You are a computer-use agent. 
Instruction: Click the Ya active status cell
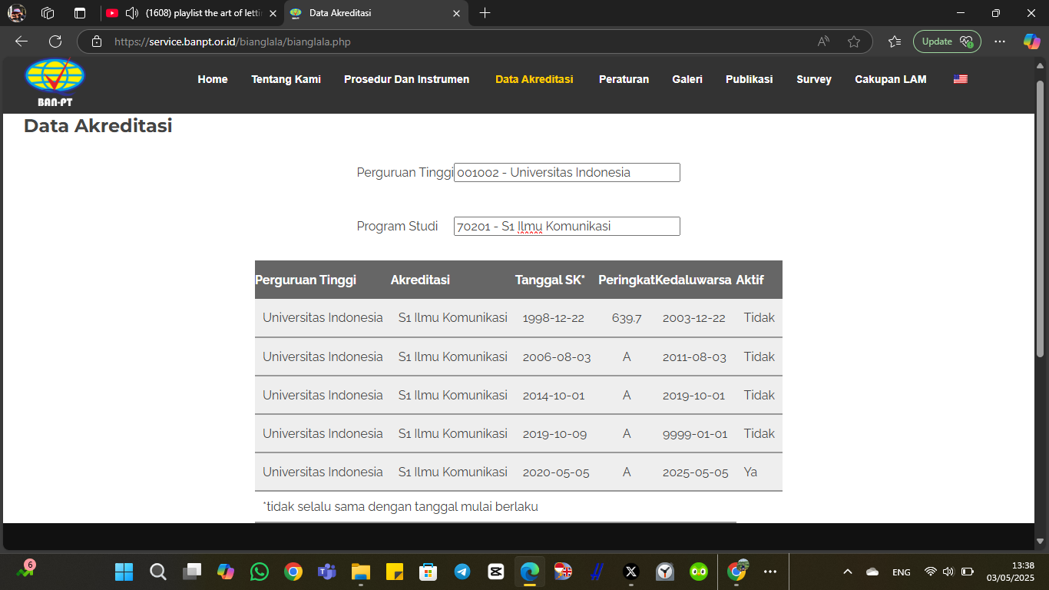point(750,472)
